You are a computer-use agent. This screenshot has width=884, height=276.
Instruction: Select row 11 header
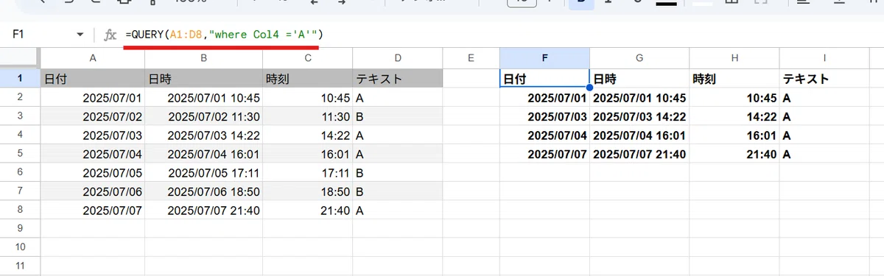tap(20, 266)
